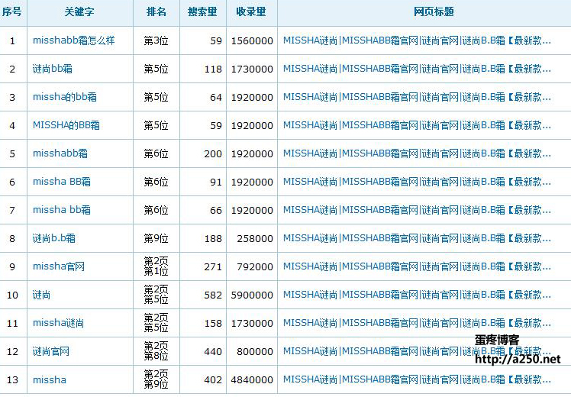Image resolution: width=571 pixels, height=397 pixels.
Task: Select search volume 64 in row 3
Action: [x=216, y=97]
